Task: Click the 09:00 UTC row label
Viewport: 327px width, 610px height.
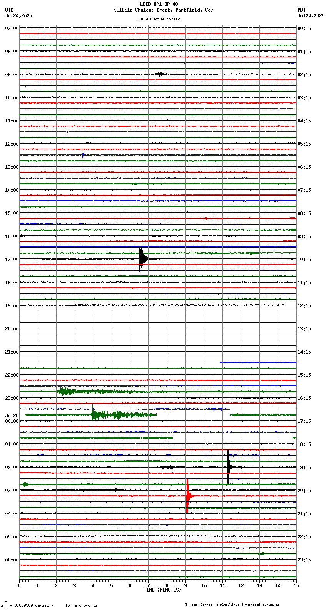Action: (12, 75)
